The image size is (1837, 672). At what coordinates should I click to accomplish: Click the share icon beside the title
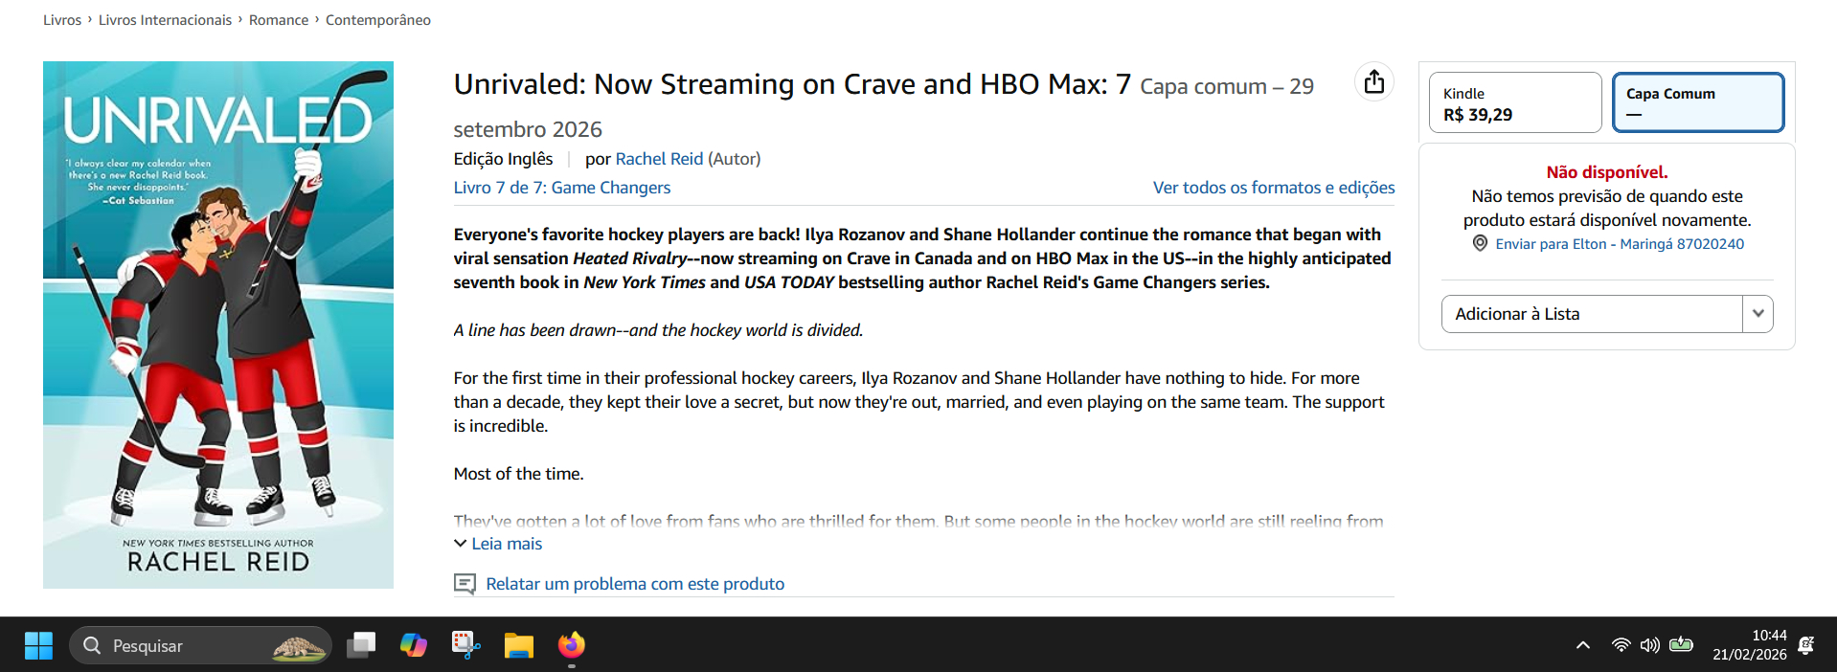point(1373,82)
